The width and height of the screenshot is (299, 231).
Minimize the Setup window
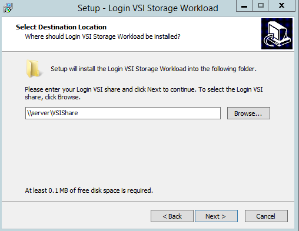coord(244,6)
